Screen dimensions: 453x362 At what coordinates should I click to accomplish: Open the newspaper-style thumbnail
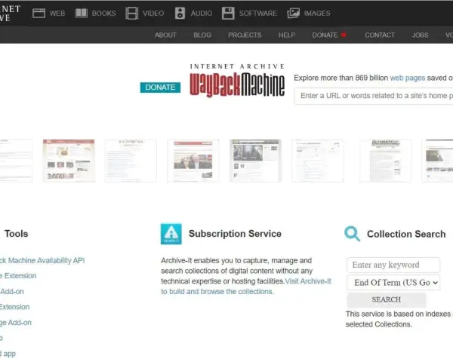tap(385, 161)
